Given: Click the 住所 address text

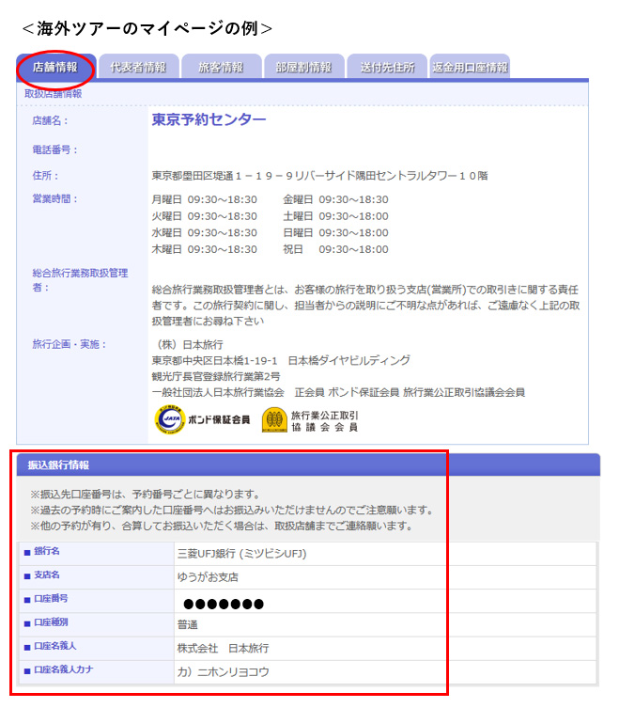Looking at the screenshot, I should coord(320,176).
